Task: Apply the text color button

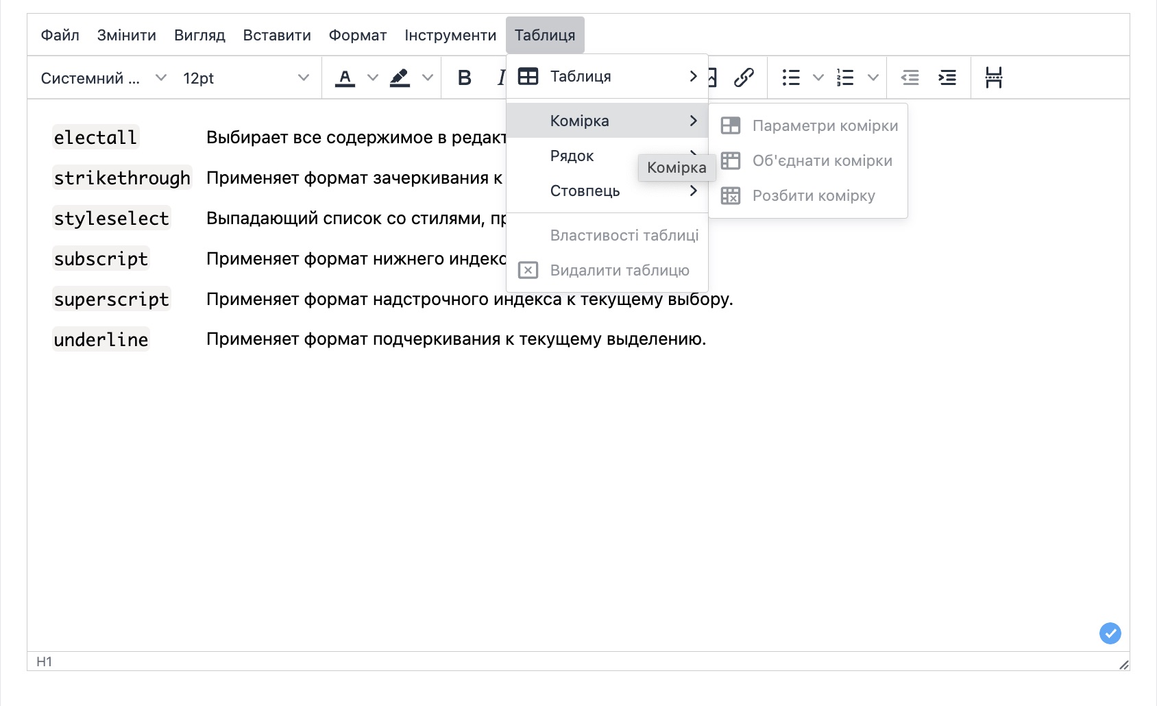Action: click(x=345, y=78)
